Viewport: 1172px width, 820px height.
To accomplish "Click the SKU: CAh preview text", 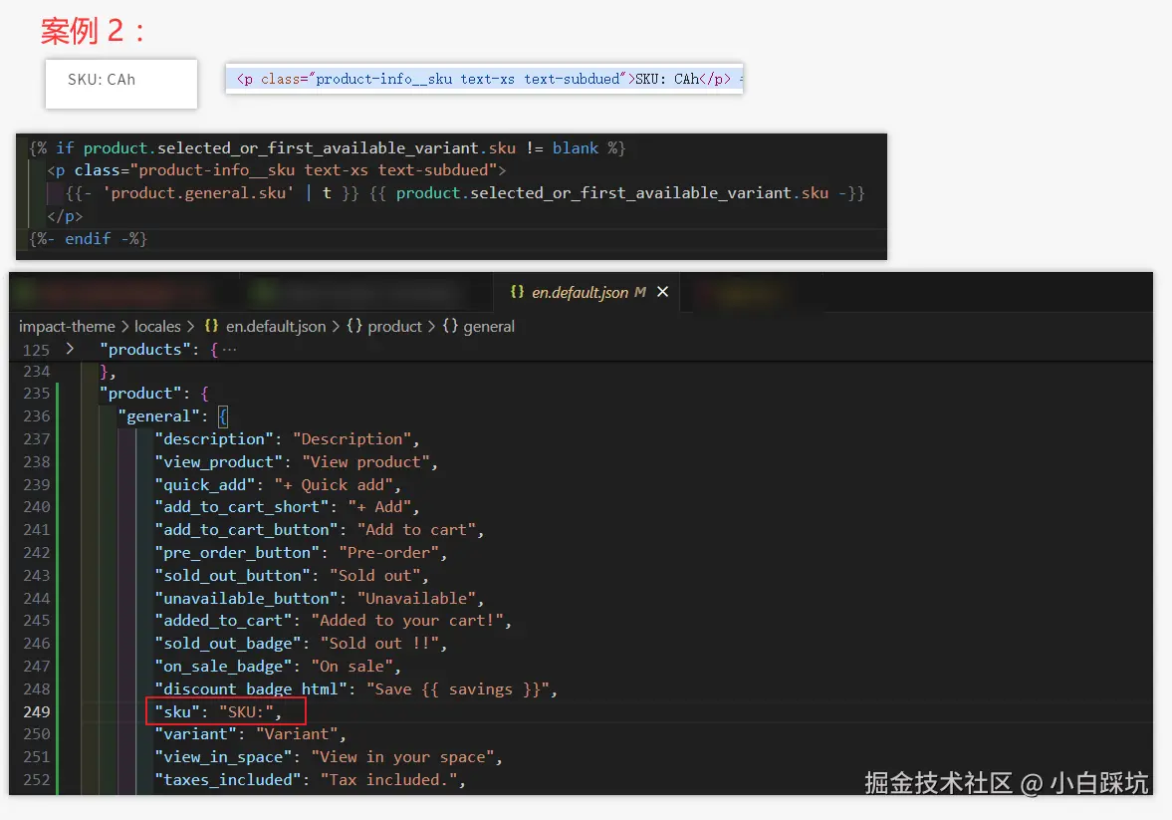I will point(102,80).
